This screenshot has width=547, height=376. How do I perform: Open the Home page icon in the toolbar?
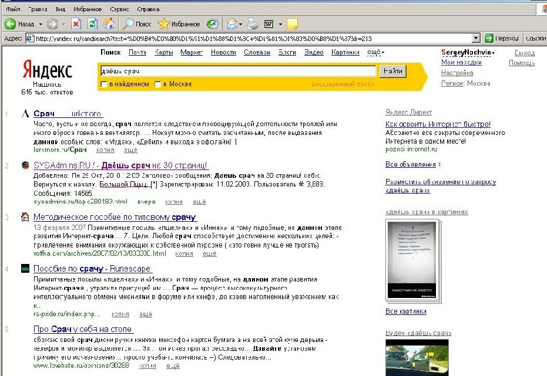coord(109,24)
